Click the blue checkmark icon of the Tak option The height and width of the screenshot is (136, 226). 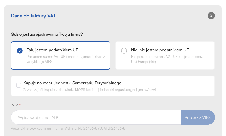pos(20,51)
